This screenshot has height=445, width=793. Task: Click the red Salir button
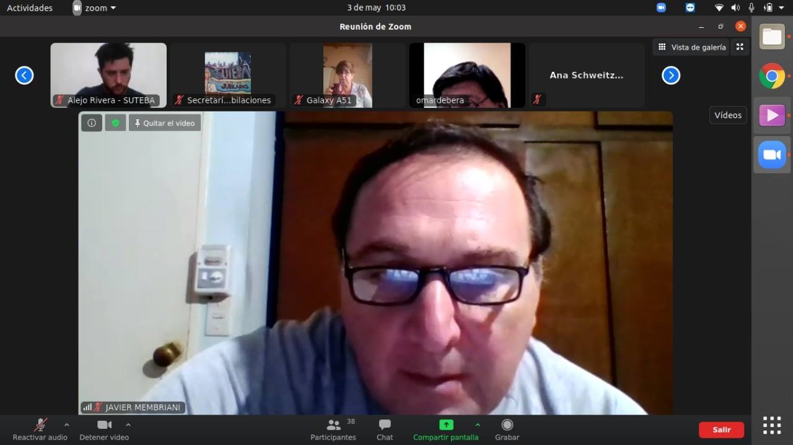721,430
